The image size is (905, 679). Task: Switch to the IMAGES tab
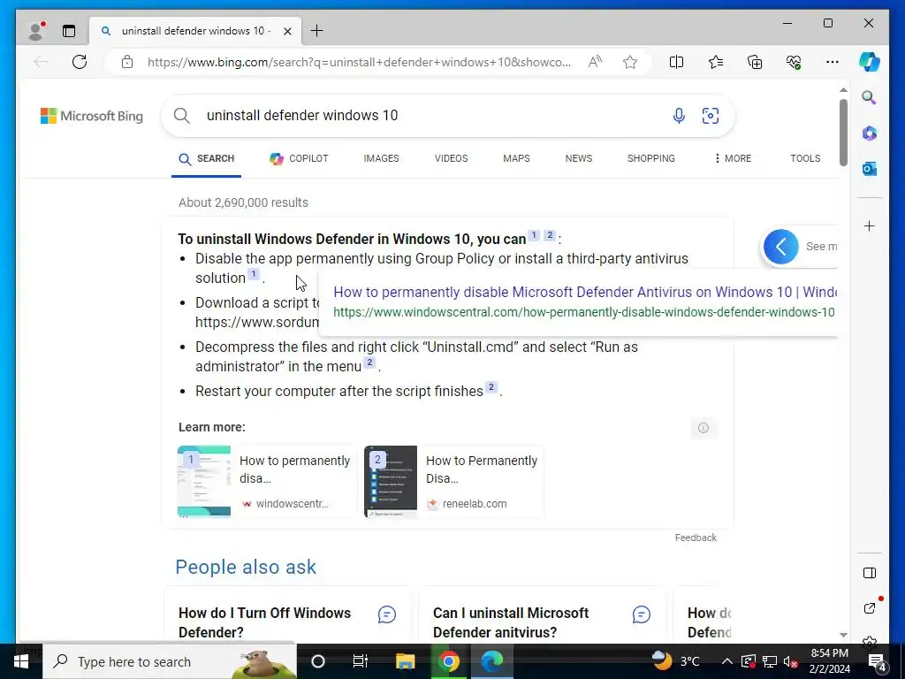(x=381, y=158)
